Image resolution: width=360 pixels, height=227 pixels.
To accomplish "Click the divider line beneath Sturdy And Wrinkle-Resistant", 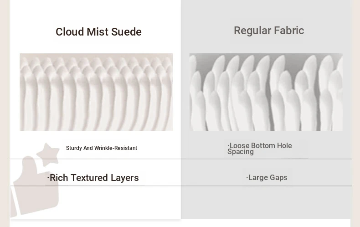I will (96, 159).
